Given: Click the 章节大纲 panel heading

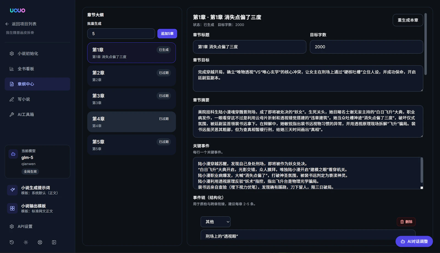Looking at the screenshot, I should (x=95, y=15).
